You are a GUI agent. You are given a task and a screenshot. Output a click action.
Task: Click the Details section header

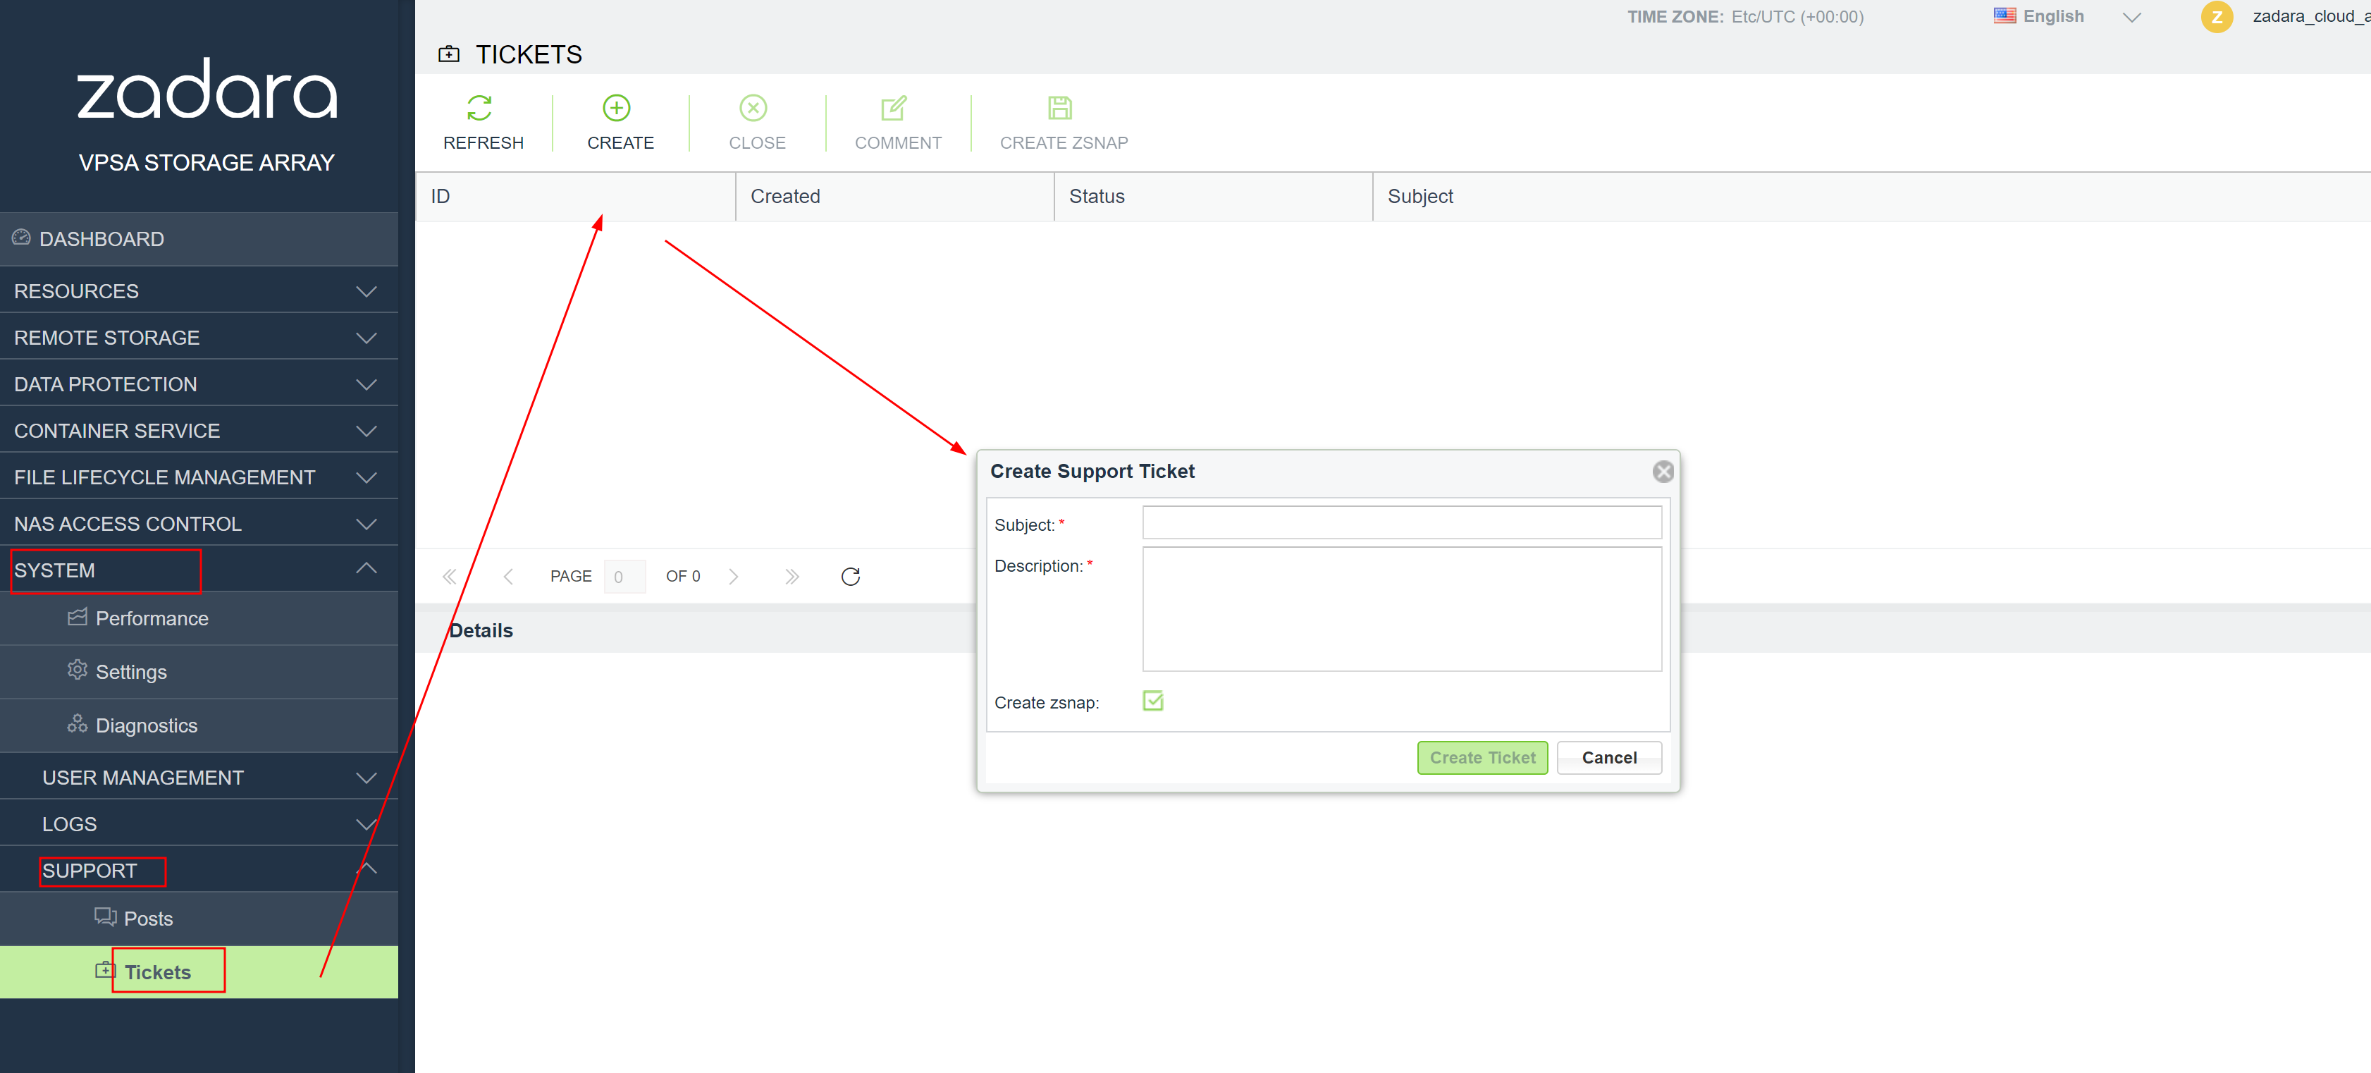click(x=481, y=630)
